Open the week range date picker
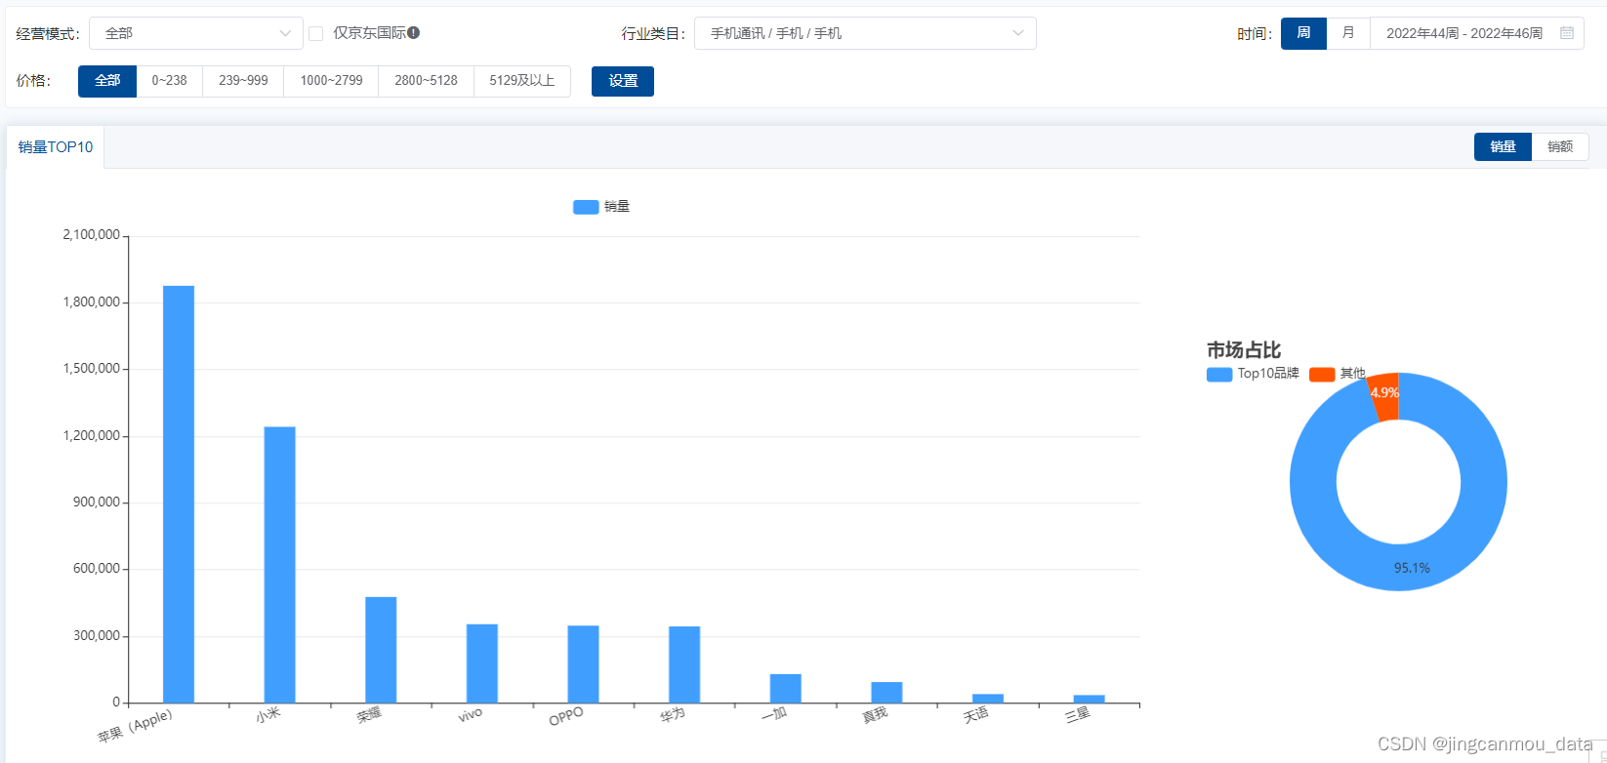 (x=1464, y=33)
